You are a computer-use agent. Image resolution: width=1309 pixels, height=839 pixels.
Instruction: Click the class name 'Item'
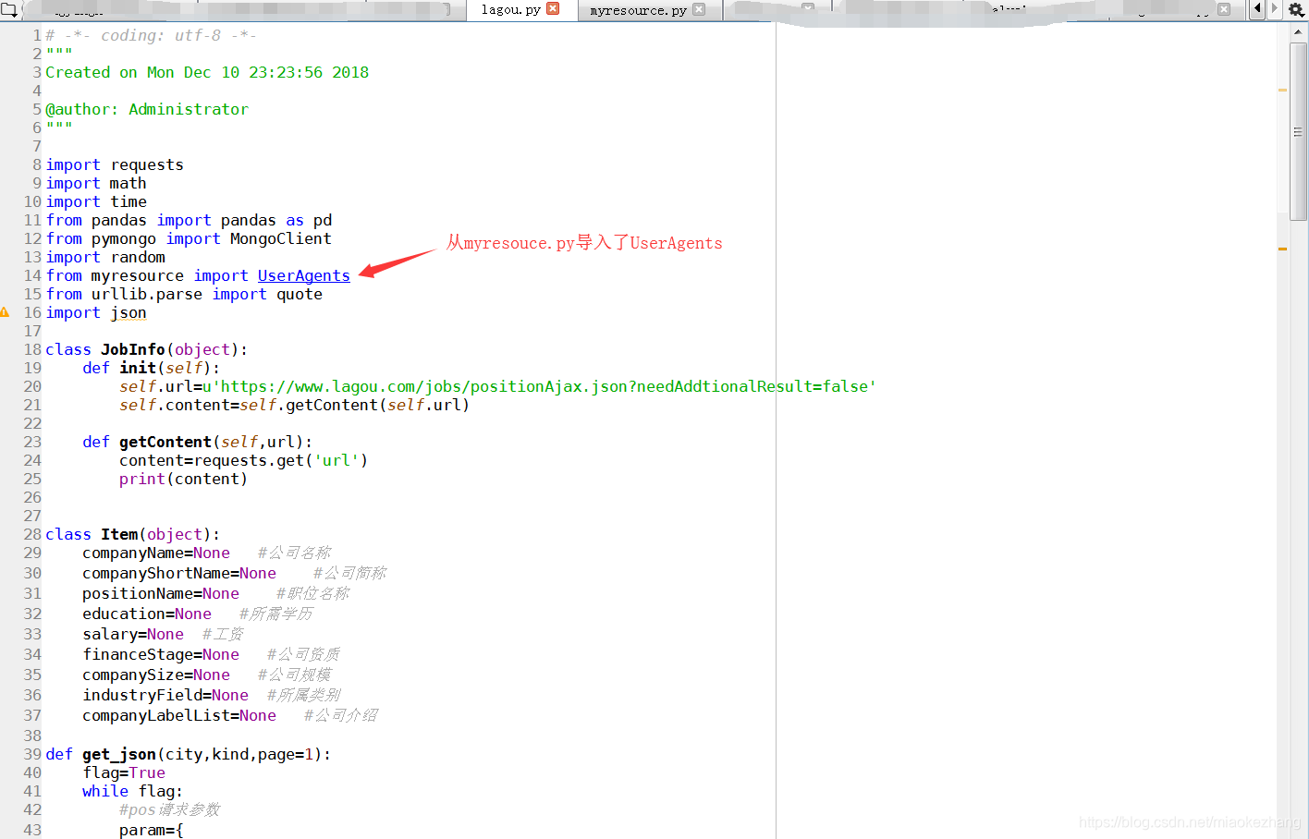(x=119, y=534)
